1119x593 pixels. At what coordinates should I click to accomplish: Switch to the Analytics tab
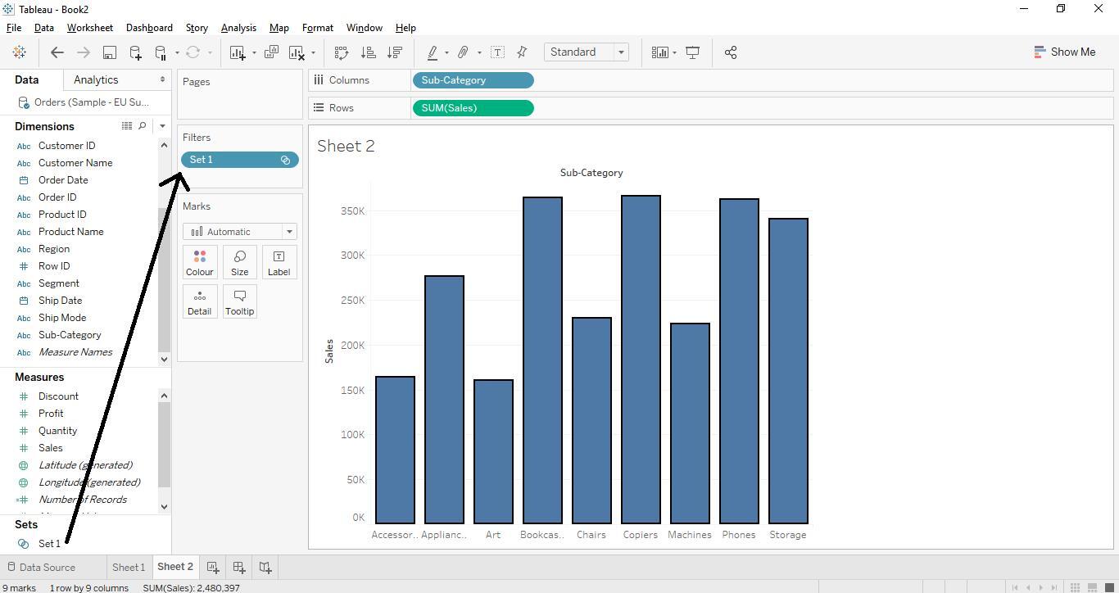click(x=95, y=79)
